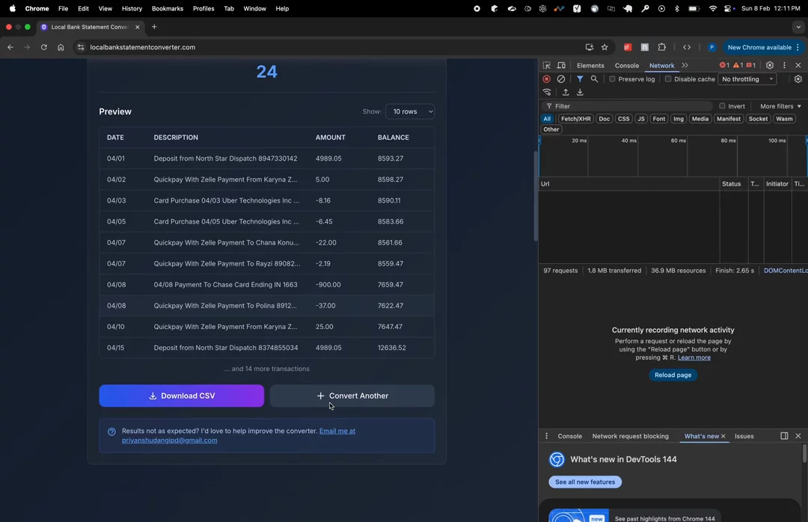Open the network search magnifier
The height and width of the screenshot is (522, 808).
[595, 79]
